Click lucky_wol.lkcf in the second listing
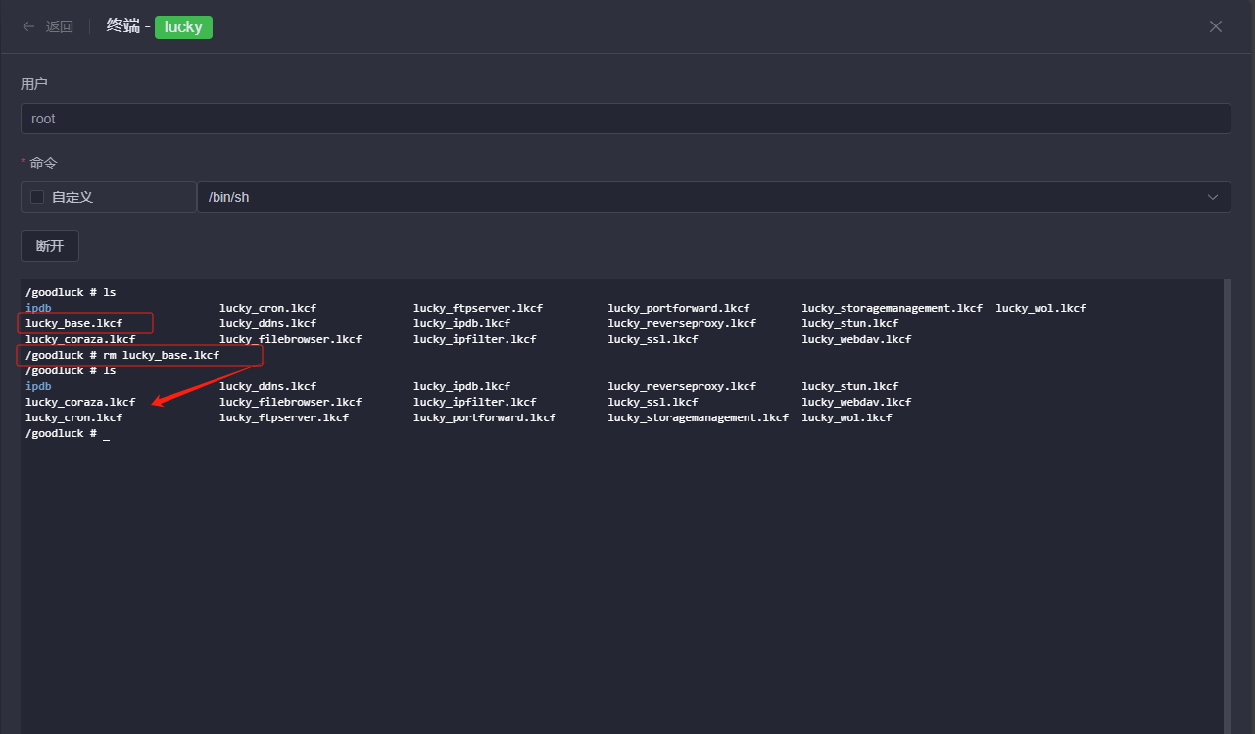Screen dimensions: 1255x734 pyautogui.click(x=846, y=417)
